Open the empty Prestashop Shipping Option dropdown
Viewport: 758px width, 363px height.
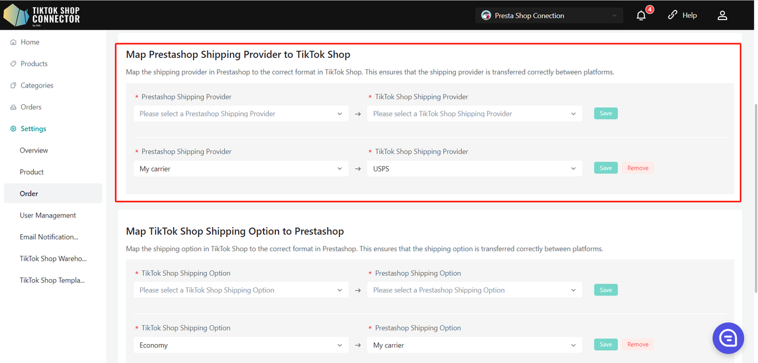tap(474, 290)
